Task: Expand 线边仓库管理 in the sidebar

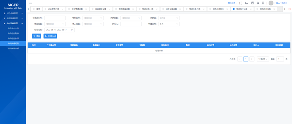Action: click(13, 14)
